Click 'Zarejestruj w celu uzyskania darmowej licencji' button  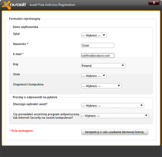tap(115, 132)
